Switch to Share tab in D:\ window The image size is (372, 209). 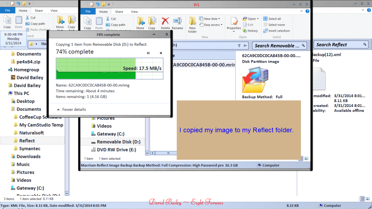(119, 12)
